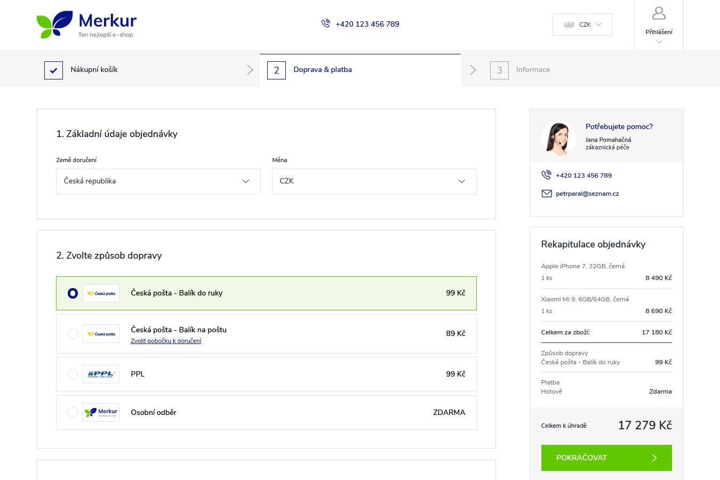Click Apple iPhone 7, 32GB, černá item
This screenshot has width=720, height=480.
point(583,266)
